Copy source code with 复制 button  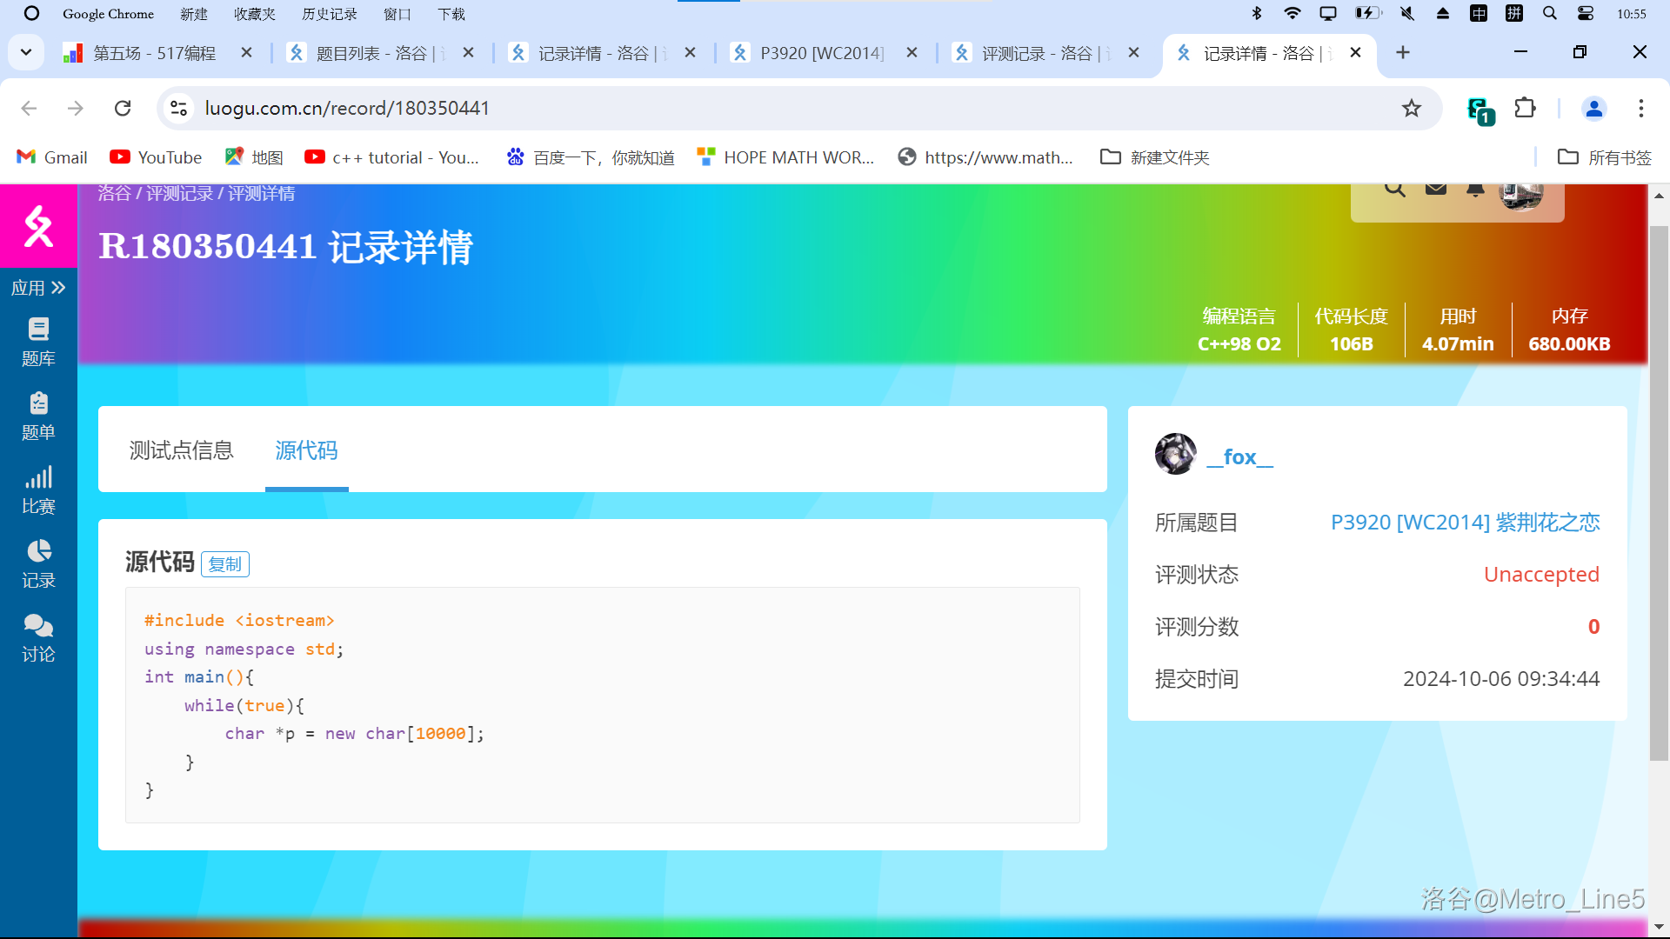(x=225, y=564)
